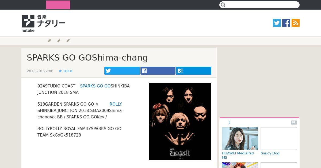Open the Saucy Dog thumbnail

tap(279, 138)
